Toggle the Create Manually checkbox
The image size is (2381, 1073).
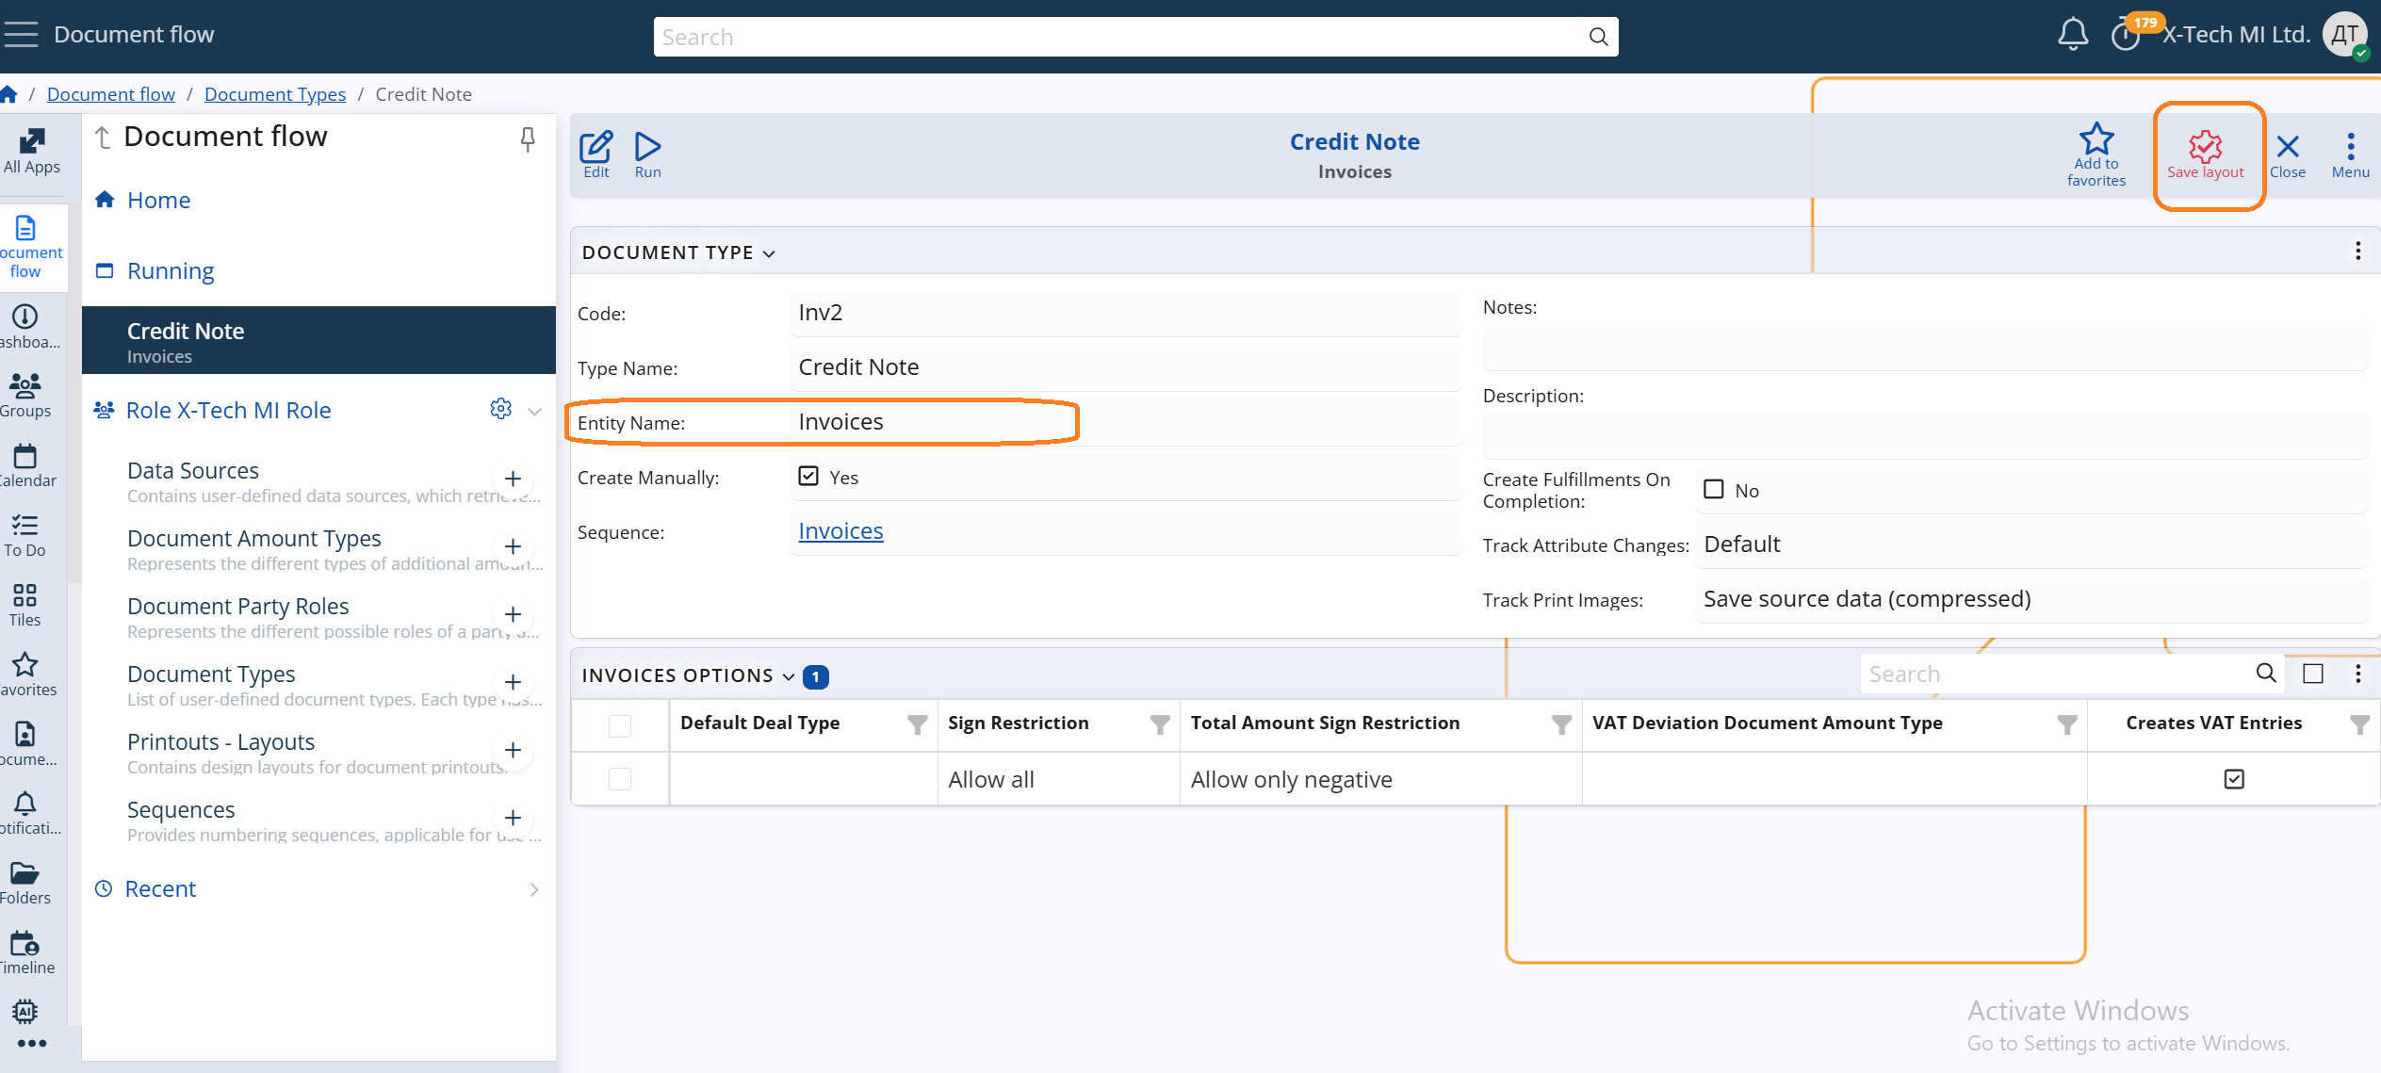pos(808,476)
